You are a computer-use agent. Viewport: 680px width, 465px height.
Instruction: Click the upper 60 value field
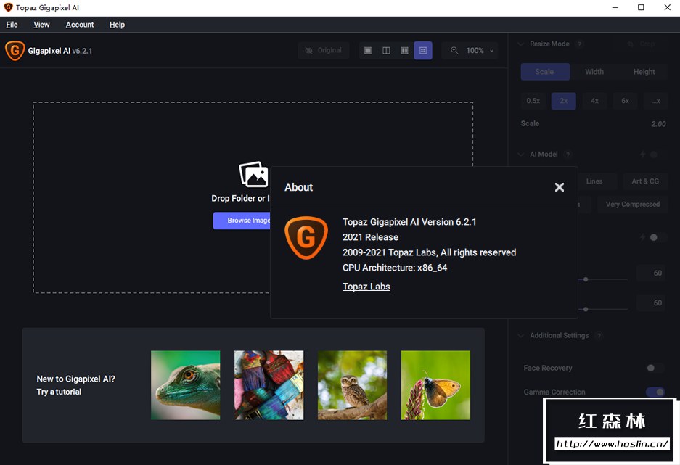(652, 273)
